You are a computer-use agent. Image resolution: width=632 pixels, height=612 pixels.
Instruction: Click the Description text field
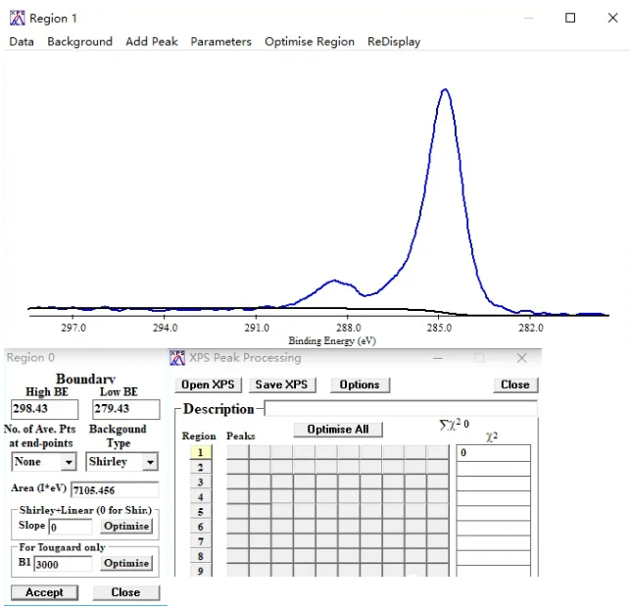click(401, 408)
